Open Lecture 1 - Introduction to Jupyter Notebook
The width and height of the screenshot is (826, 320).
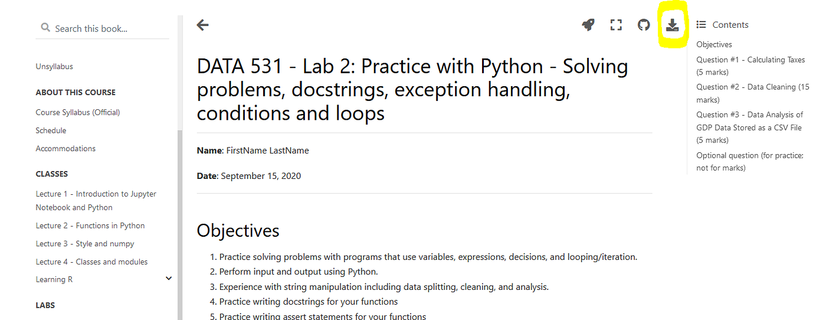point(96,201)
